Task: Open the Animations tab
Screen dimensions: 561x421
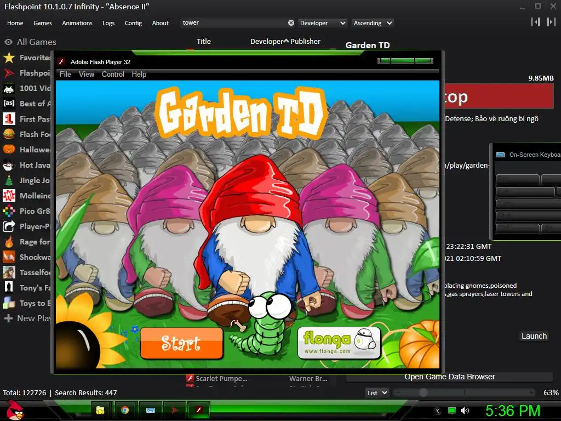Action: pos(77,23)
